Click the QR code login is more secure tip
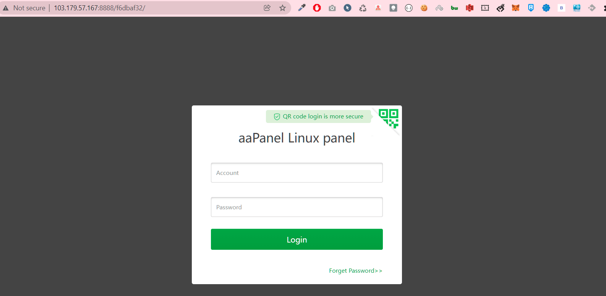 point(319,116)
